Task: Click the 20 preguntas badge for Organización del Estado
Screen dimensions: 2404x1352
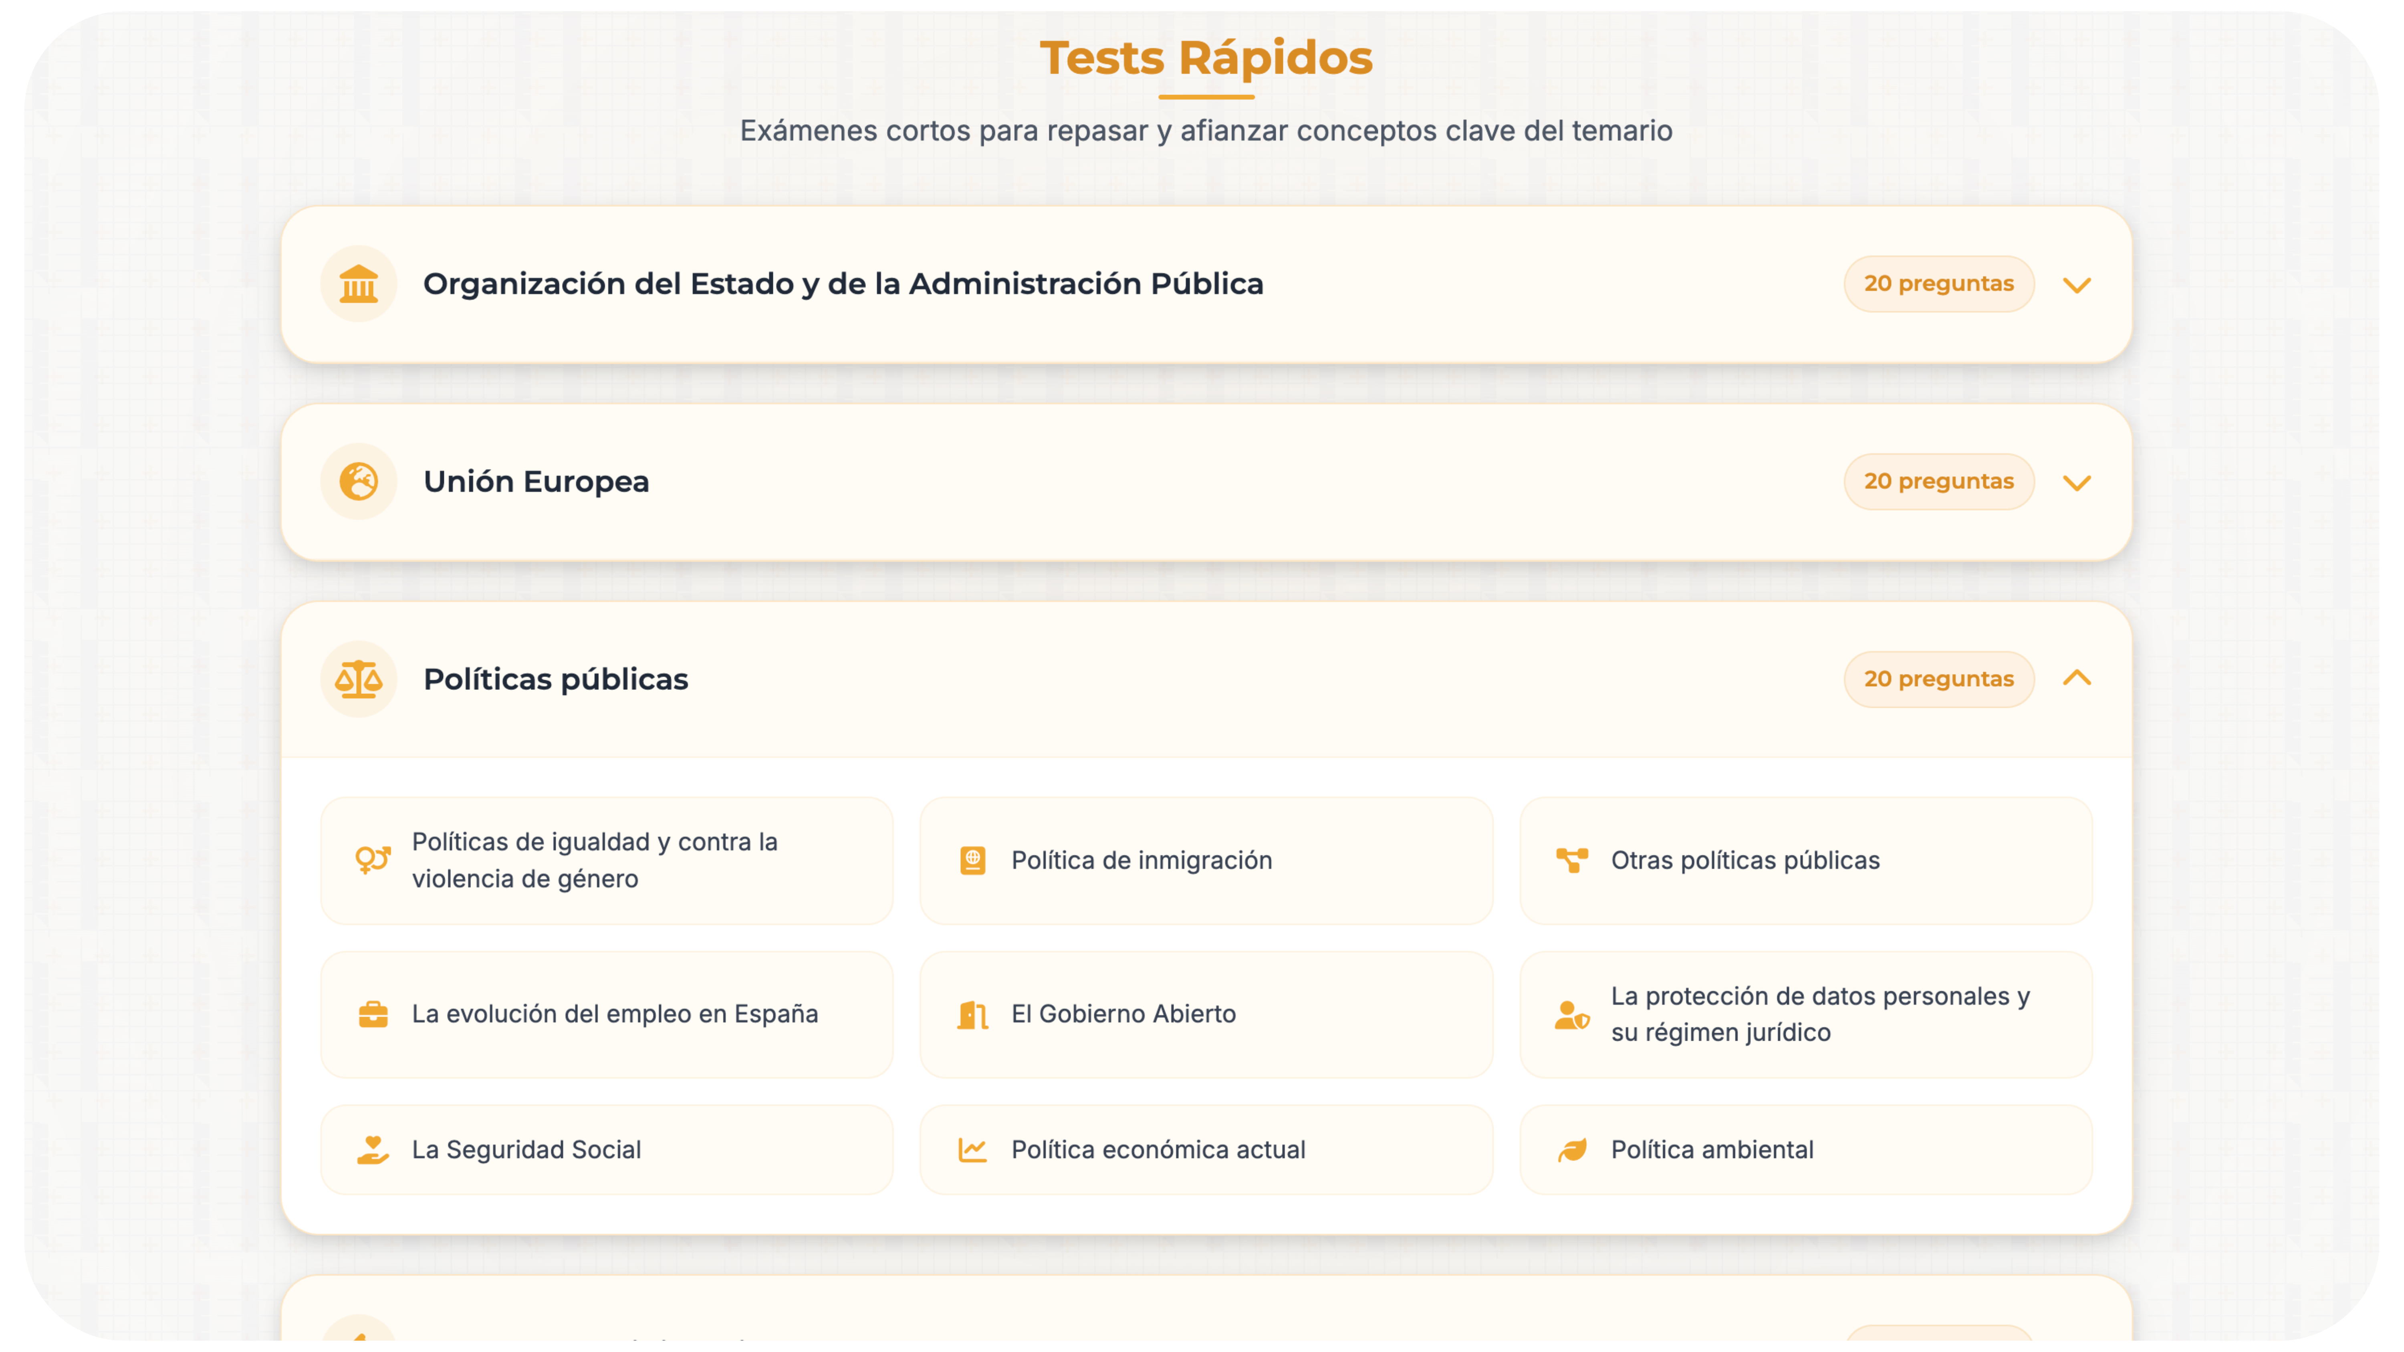Action: click(1938, 284)
